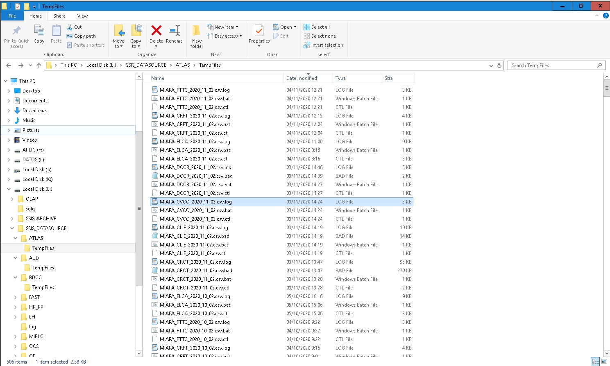
Task: Open the Easy access dropdown
Action: [224, 36]
